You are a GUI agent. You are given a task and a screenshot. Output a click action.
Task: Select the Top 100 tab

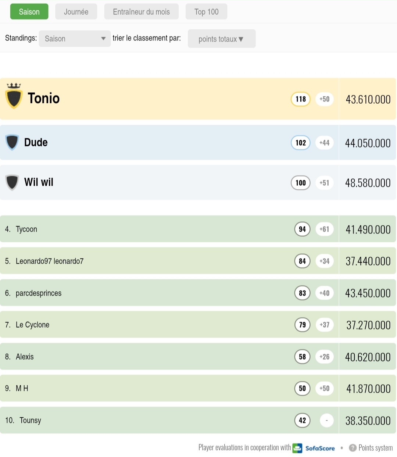[206, 12]
